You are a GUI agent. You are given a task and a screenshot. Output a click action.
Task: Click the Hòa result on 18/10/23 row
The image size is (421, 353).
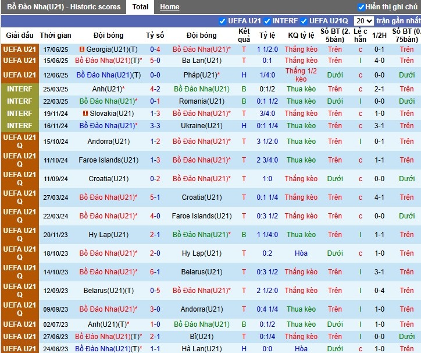301,253
